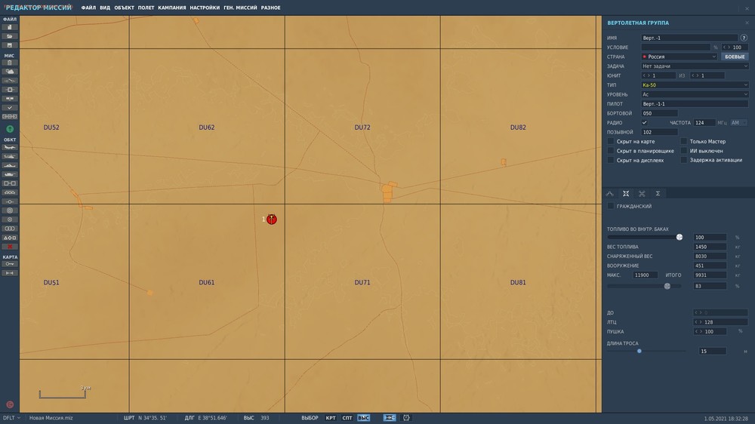This screenshot has width=755, height=424.
Task: Enable Только Мастер checkbox
Action: pyautogui.click(x=684, y=142)
